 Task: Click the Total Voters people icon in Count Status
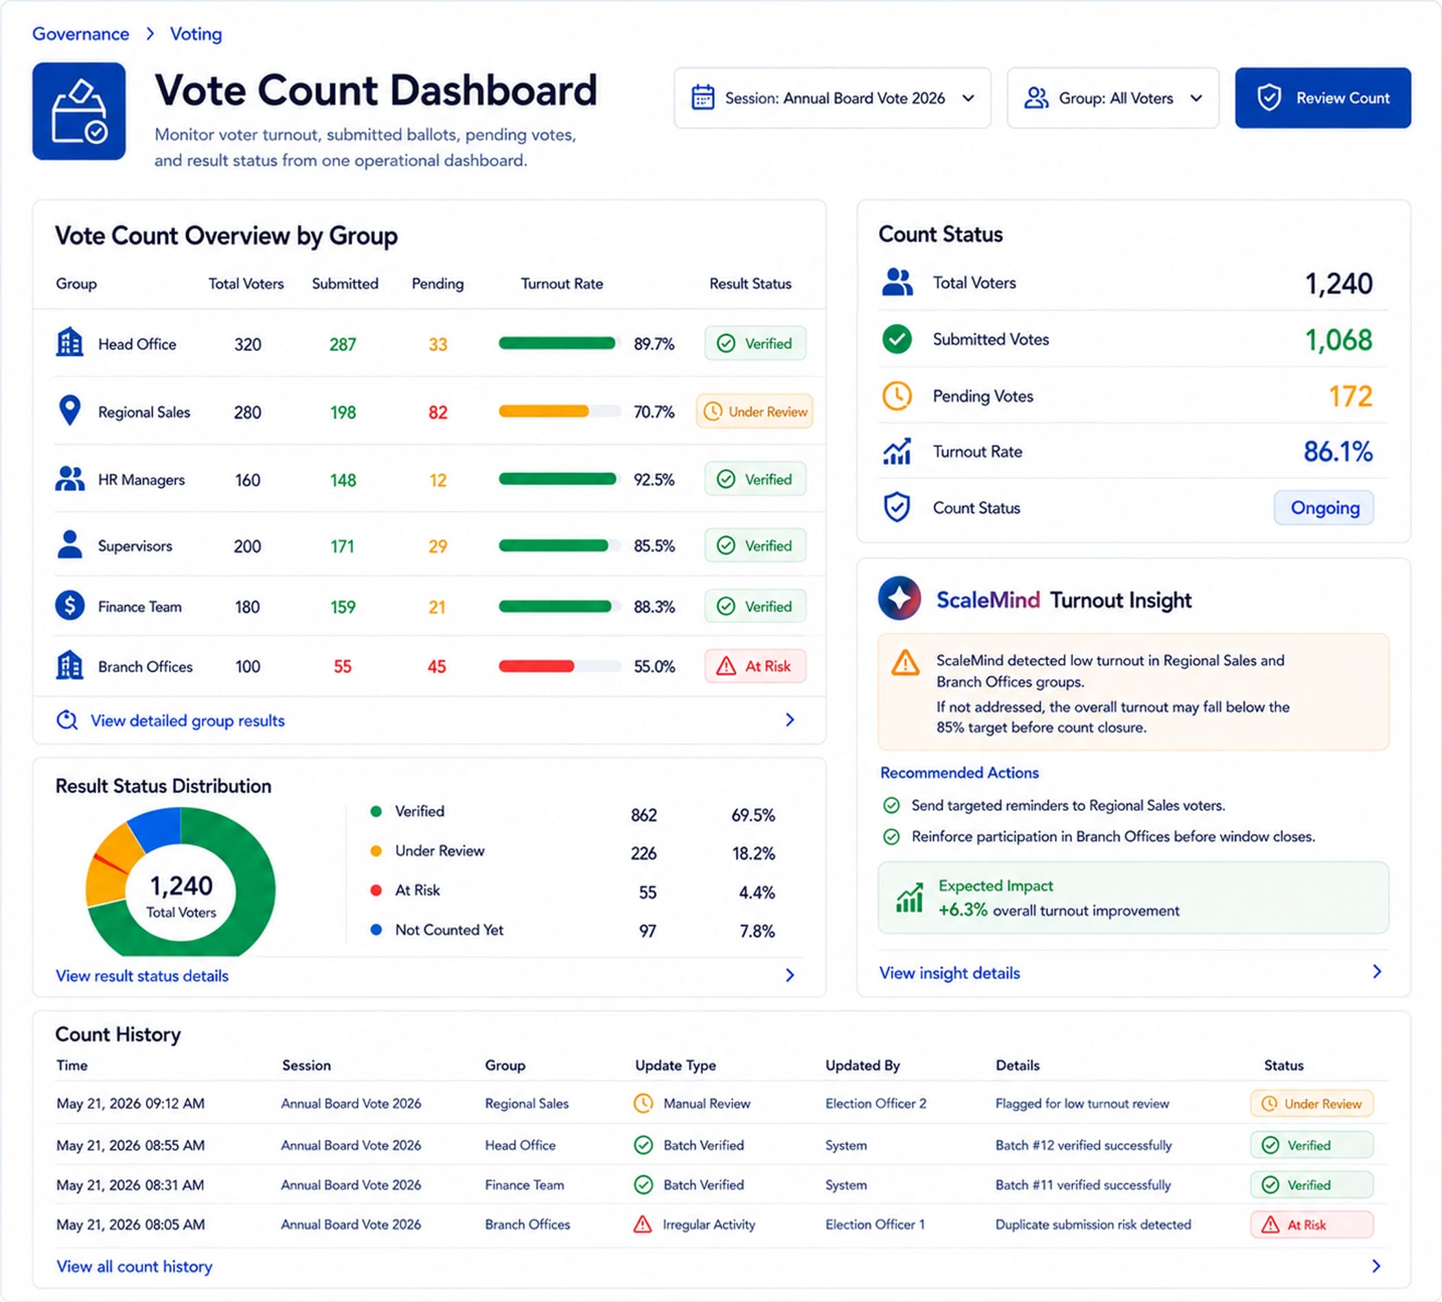[897, 282]
